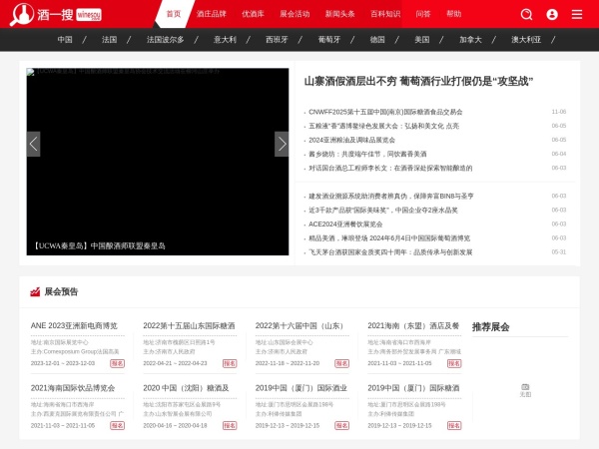Show previous carousel slide arrow
Image resolution: width=599 pixels, height=449 pixels.
(33, 144)
